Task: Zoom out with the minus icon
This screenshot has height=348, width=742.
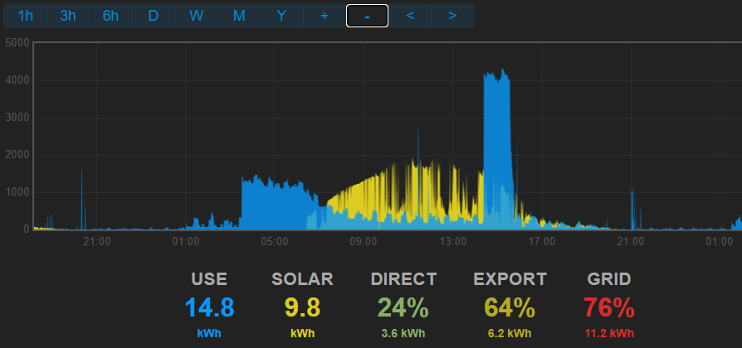Action: [367, 16]
